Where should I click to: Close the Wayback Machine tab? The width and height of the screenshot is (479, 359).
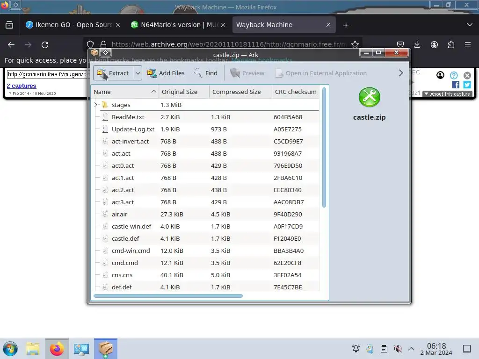(x=328, y=25)
